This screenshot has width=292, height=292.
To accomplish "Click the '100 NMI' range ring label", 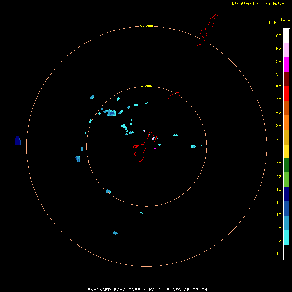I will pos(146,26).
